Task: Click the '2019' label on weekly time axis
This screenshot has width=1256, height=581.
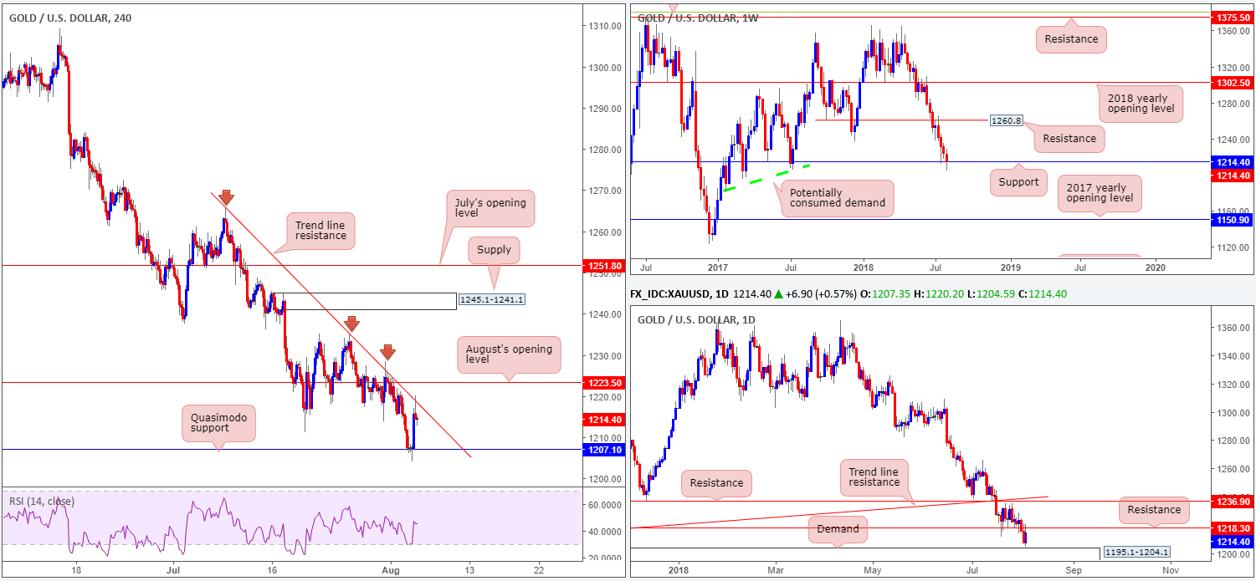Action: [1011, 267]
